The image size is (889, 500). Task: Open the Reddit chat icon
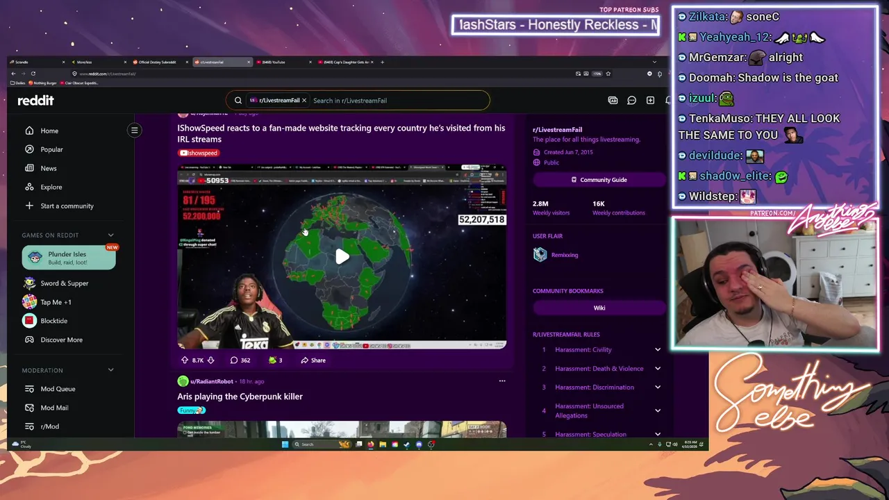tap(631, 100)
